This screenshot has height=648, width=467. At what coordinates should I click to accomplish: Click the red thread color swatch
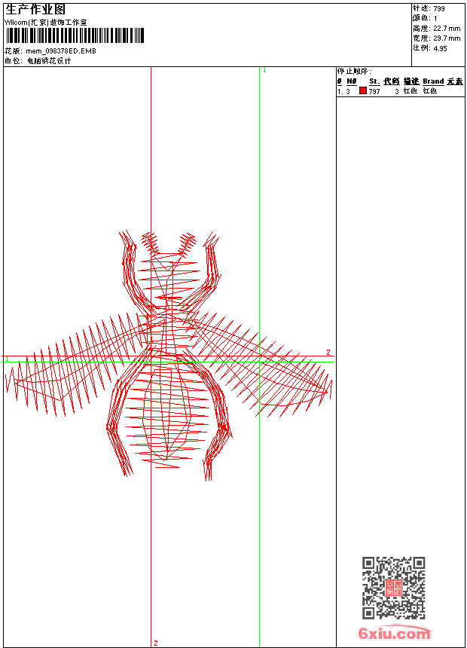tap(362, 91)
